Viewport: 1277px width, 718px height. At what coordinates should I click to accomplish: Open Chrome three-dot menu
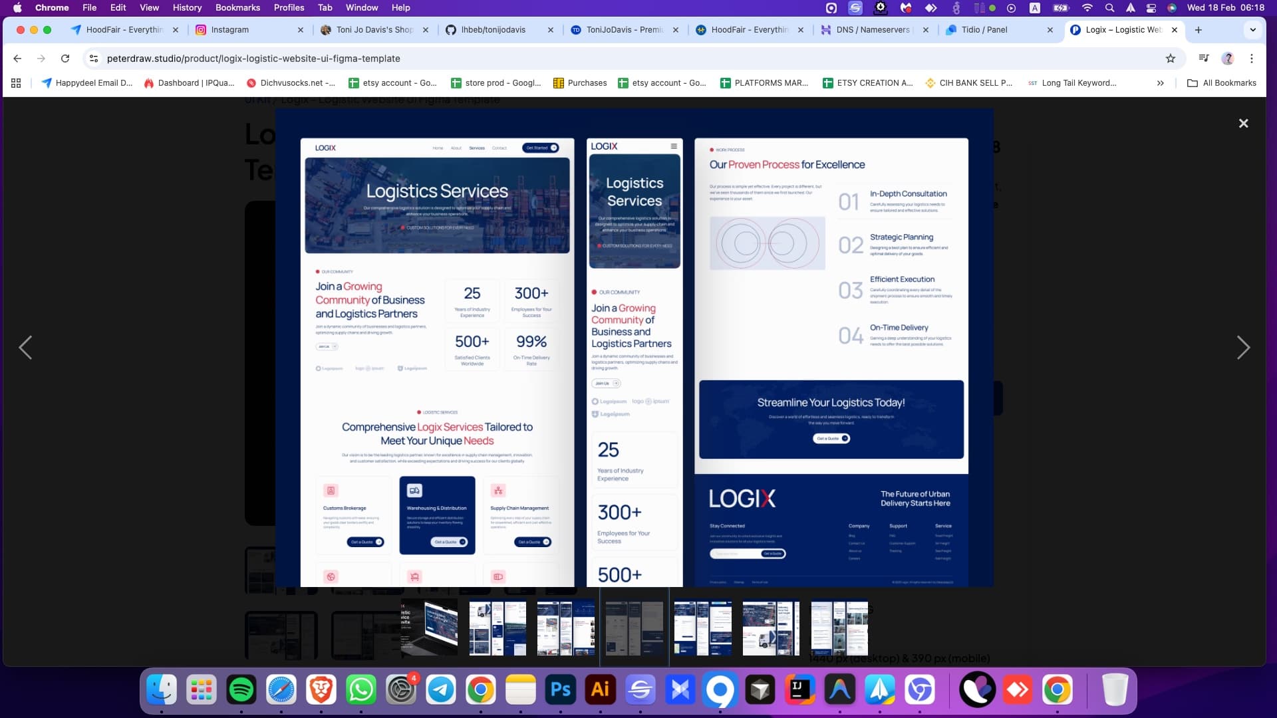point(1251,59)
